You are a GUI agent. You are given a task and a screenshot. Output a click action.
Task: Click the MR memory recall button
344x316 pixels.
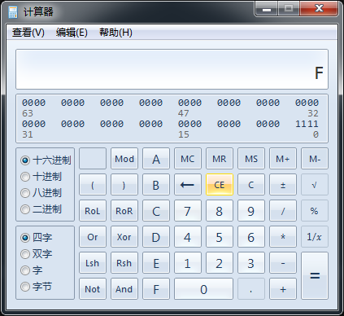220,159
